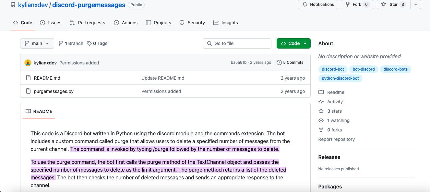
Task: Click the Notifications bell button
Action: click(318, 5)
